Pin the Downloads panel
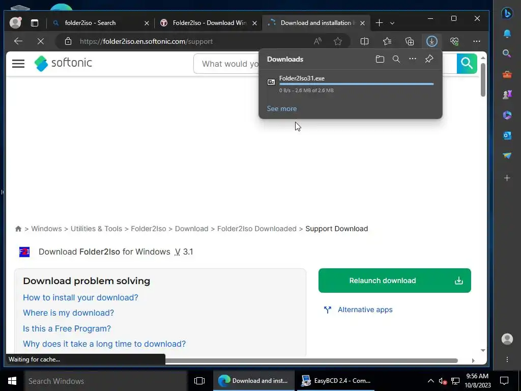 pyautogui.click(x=429, y=59)
